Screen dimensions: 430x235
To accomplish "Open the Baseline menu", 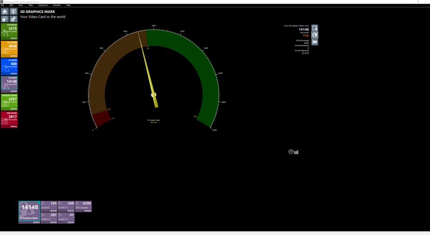I will [57, 5].
